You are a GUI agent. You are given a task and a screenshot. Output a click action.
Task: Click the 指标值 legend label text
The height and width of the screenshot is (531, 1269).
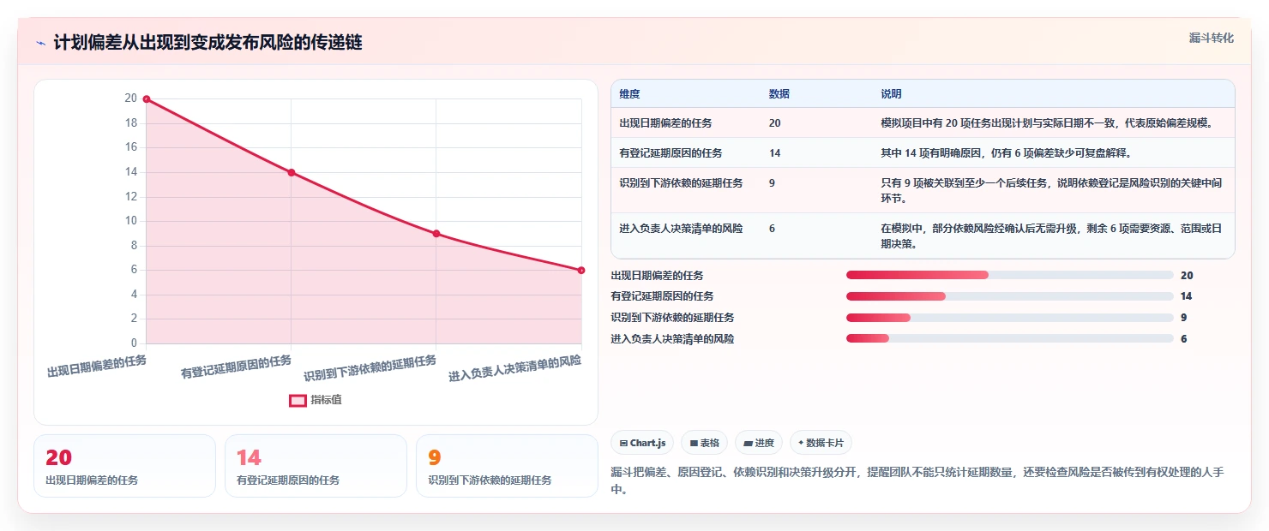(x=326, y=400)
